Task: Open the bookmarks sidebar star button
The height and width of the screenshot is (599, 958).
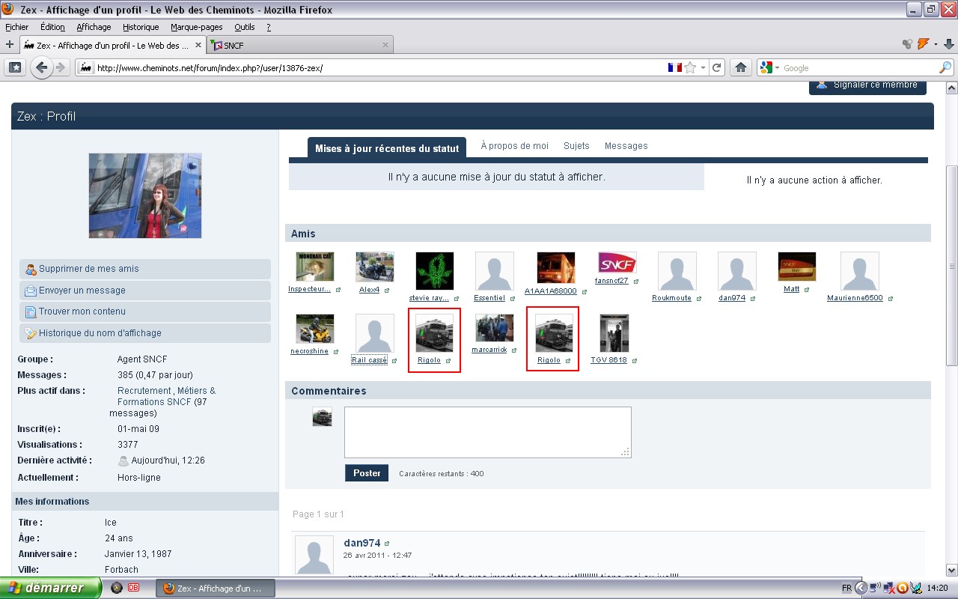Action: [x=15, y=67]
